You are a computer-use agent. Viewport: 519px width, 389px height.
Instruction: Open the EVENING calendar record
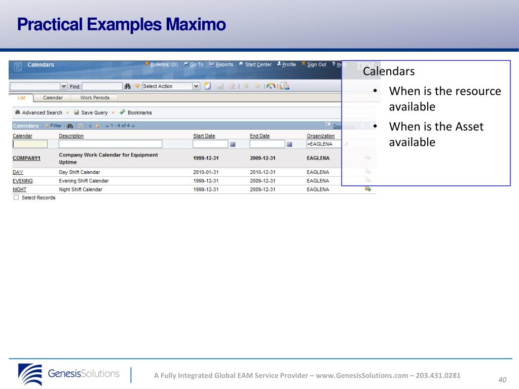click(22, 181)
